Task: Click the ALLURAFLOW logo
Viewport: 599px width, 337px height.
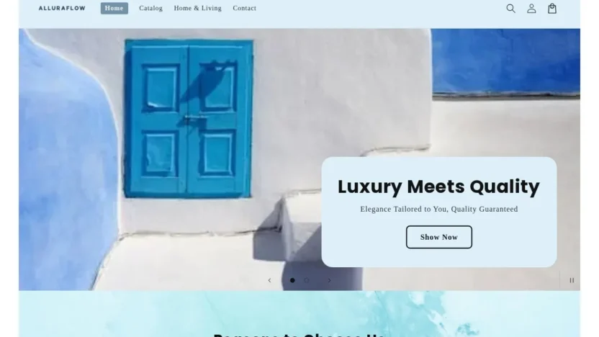Action: [x=62, y=8]
